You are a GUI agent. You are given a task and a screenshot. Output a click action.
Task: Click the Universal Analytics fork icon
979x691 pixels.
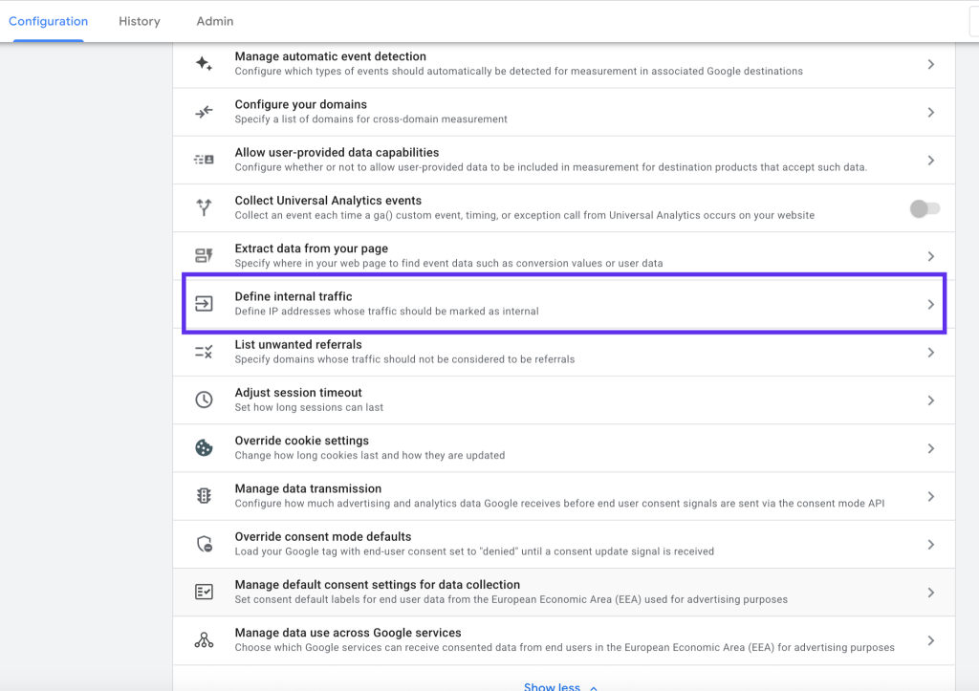204,207
